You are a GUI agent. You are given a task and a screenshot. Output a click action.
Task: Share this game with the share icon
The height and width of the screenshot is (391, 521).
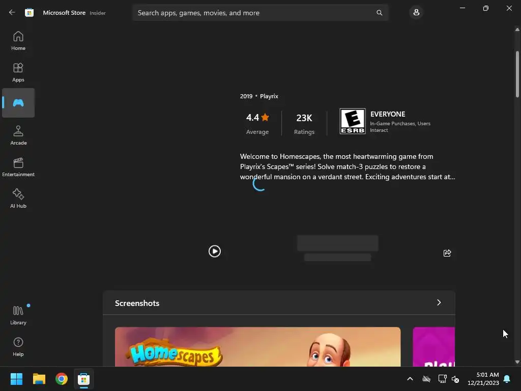click(x=447, y=253)
